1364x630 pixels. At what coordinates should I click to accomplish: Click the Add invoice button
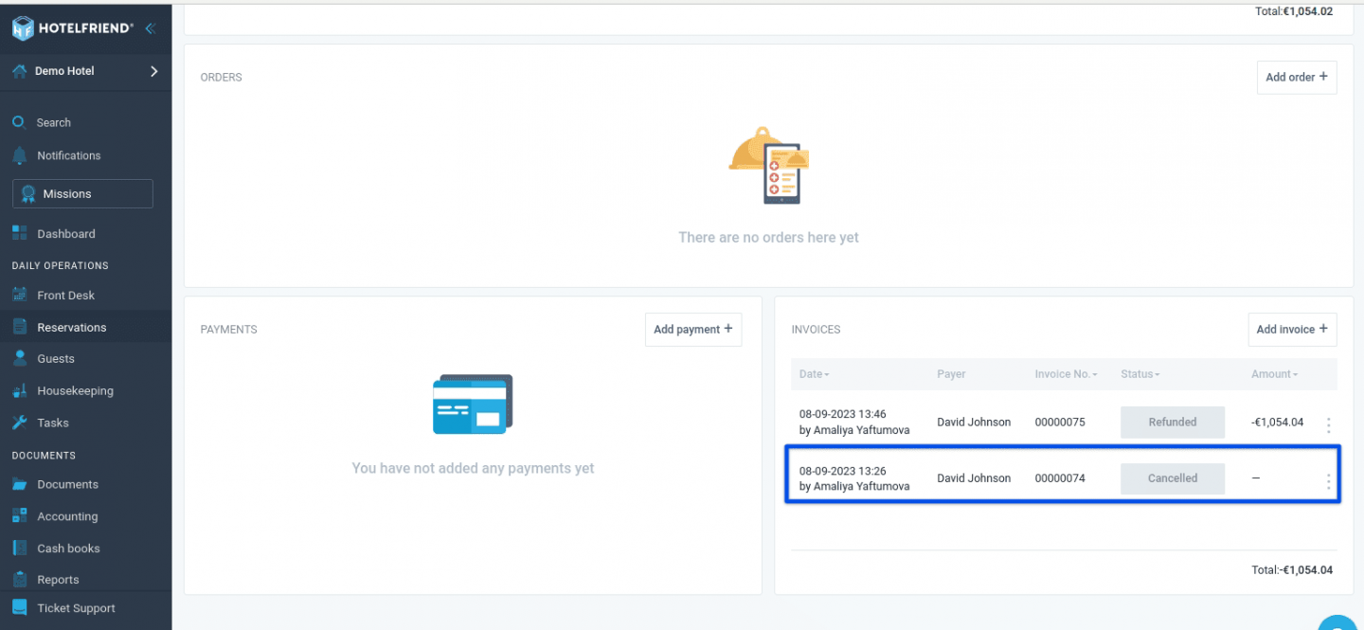tap(1292, 329)
